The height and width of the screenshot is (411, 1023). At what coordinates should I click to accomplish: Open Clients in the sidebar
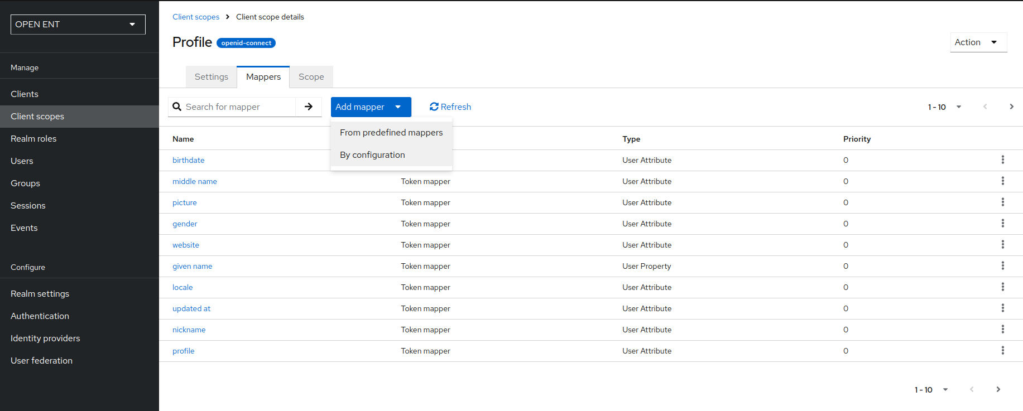(79, 94)
